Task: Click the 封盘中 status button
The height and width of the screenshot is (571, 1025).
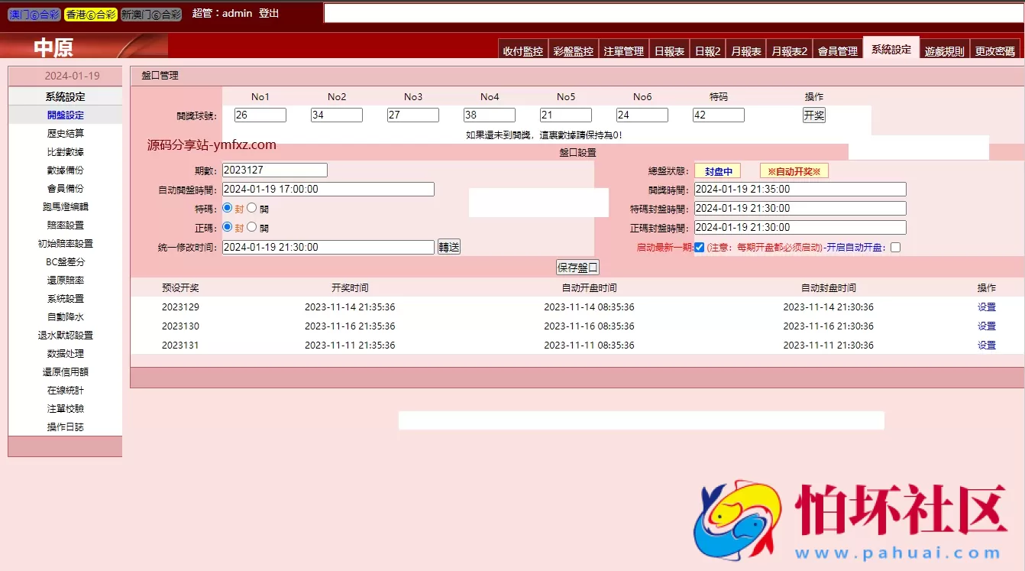Action: [718, 170]
